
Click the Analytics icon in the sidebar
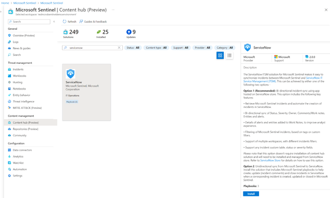click(9, 156)
